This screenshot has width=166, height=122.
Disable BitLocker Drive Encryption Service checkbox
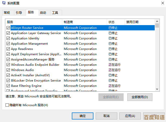click(8, 81)
